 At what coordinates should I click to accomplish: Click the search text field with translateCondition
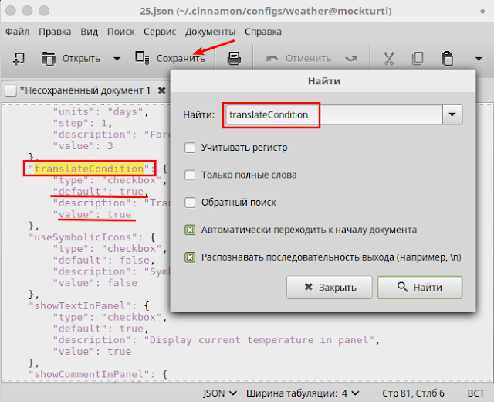coord(334,114)
